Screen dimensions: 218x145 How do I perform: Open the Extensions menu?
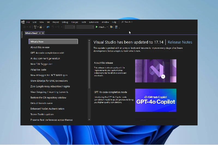pos(94,22)
